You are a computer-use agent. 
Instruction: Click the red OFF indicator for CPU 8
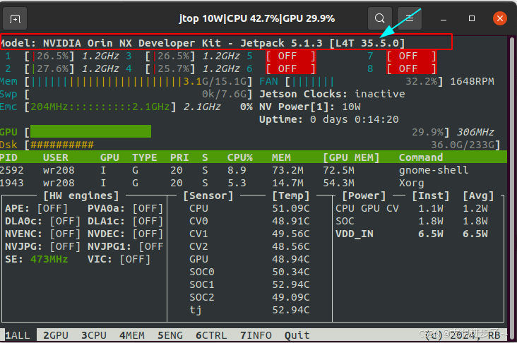[412, 68]
